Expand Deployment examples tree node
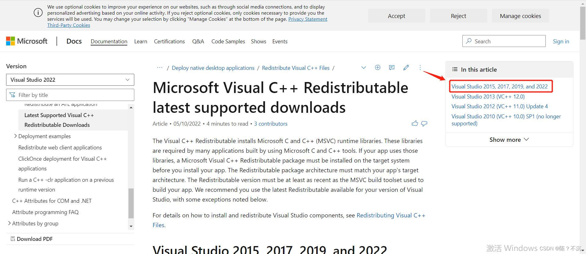 (x=15, y=136)
